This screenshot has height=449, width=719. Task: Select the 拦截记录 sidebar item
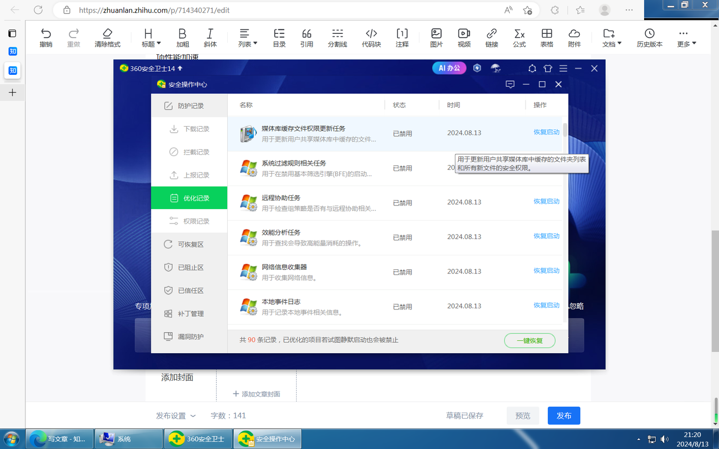[189, 152]
